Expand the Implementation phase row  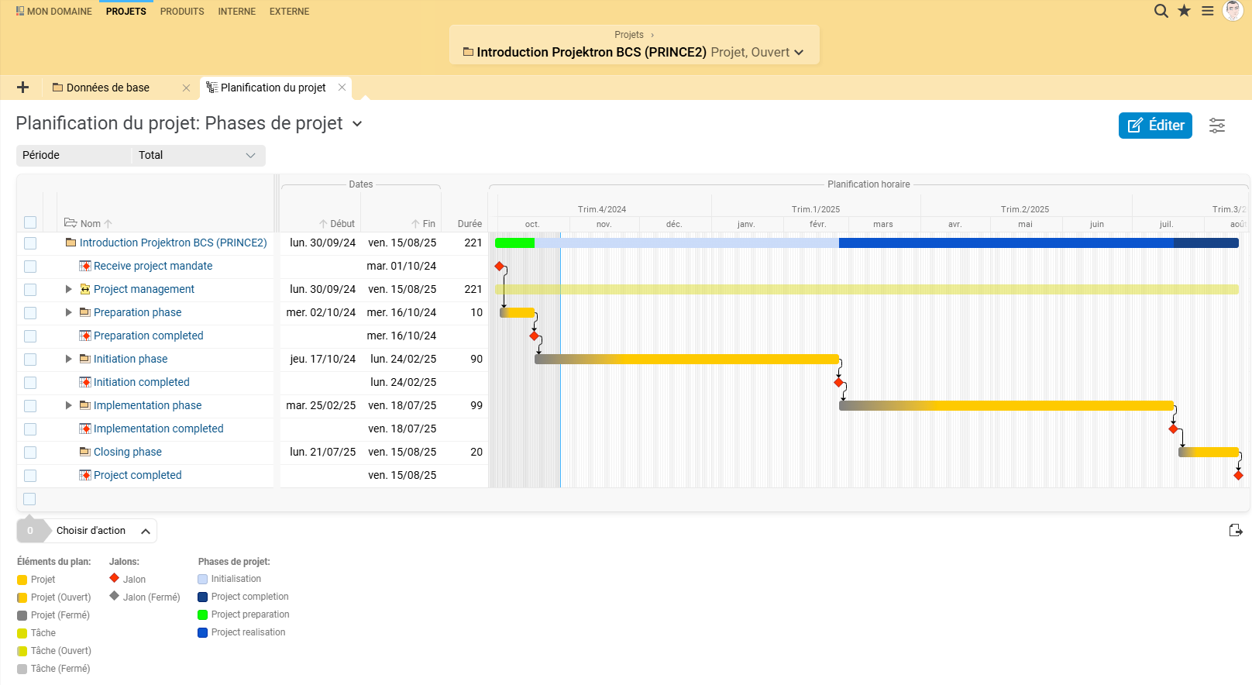click(x=68, y=405)
